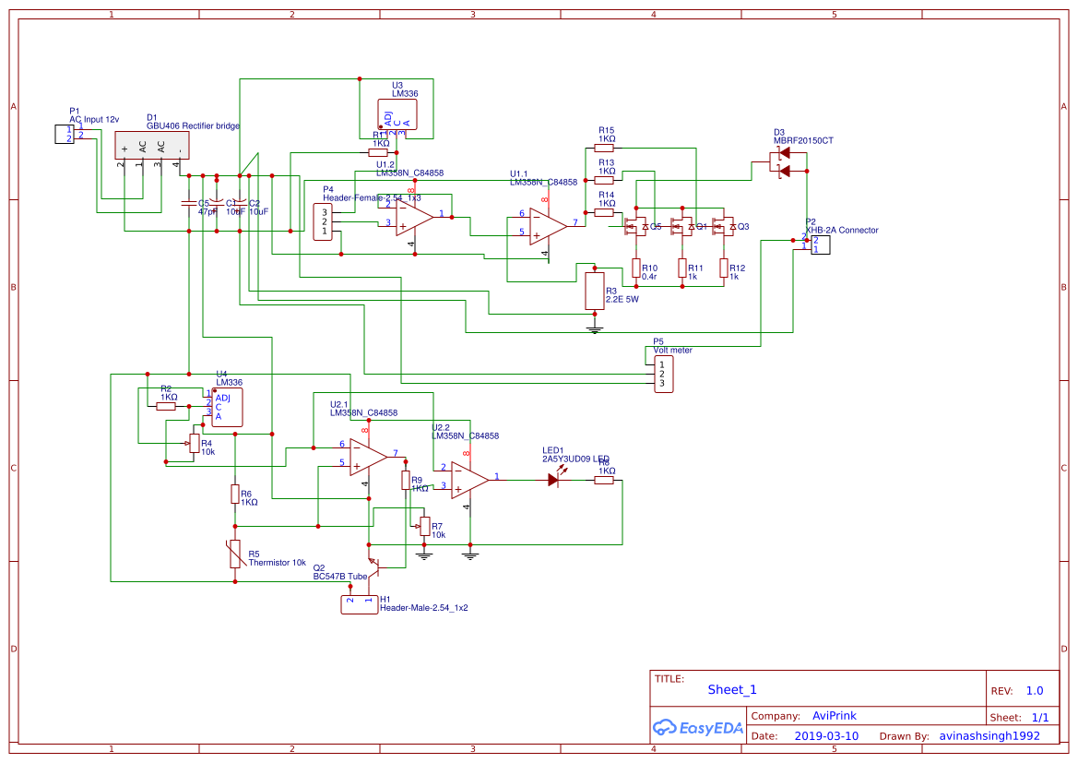1078x763 pixels.
Task: Click the R1 resistor symbol below U3
Action: tap(378, 152)
